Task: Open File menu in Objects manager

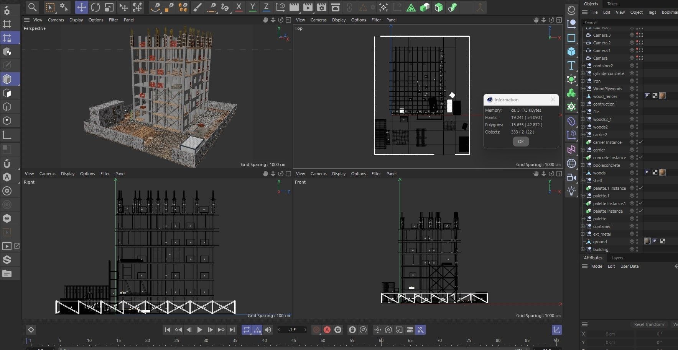Action: (x=594, y=12)
